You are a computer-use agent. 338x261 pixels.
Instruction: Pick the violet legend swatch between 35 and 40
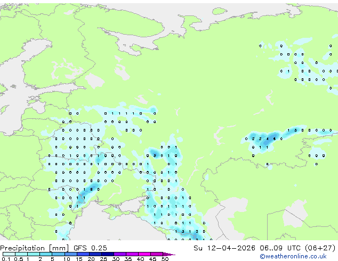132,254
